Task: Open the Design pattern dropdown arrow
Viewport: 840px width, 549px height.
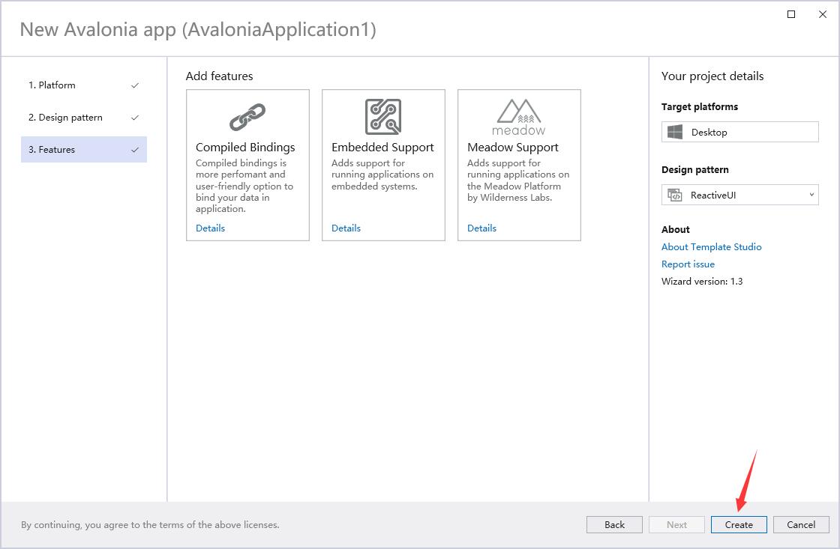Action: [811, 195]
